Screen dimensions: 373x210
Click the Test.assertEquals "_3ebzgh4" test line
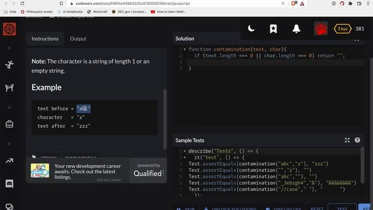pyautogui.click(x=272, y=183)
